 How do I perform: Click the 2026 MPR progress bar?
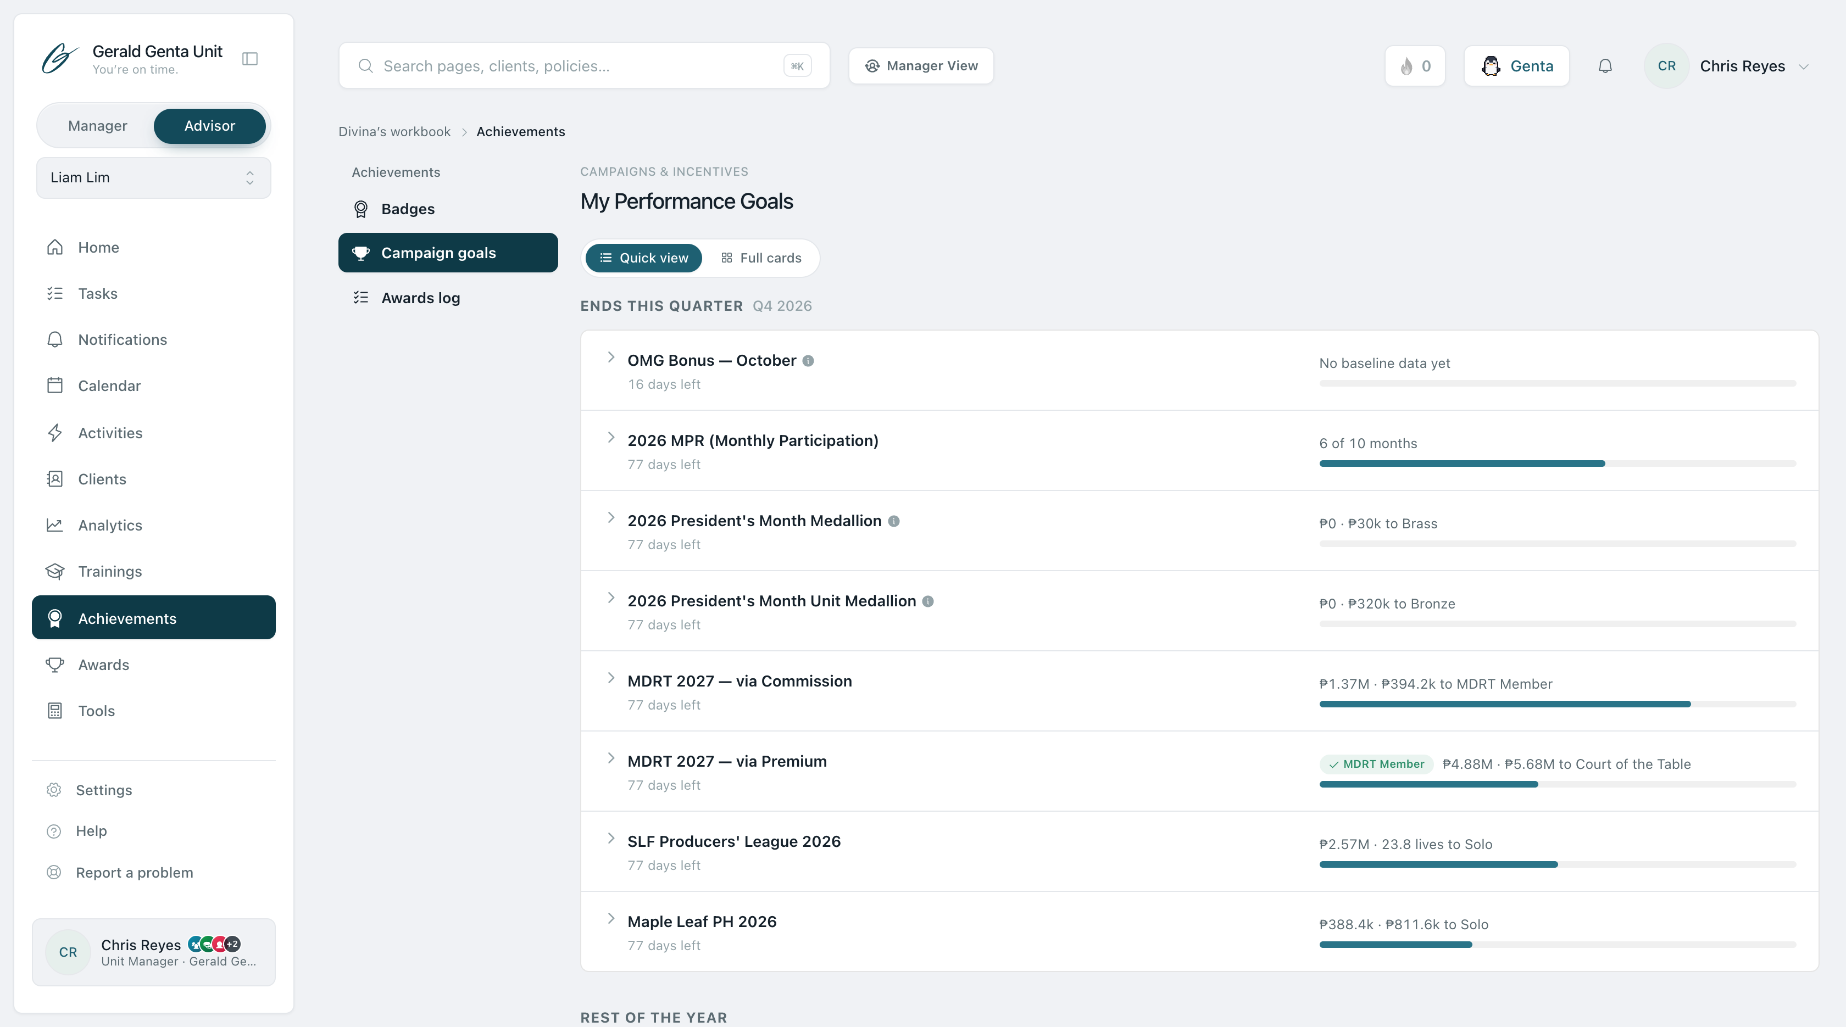[1557, 464]
